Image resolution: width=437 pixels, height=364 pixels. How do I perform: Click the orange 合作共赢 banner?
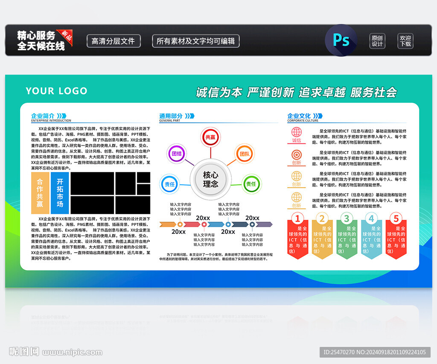pos(40,193)
